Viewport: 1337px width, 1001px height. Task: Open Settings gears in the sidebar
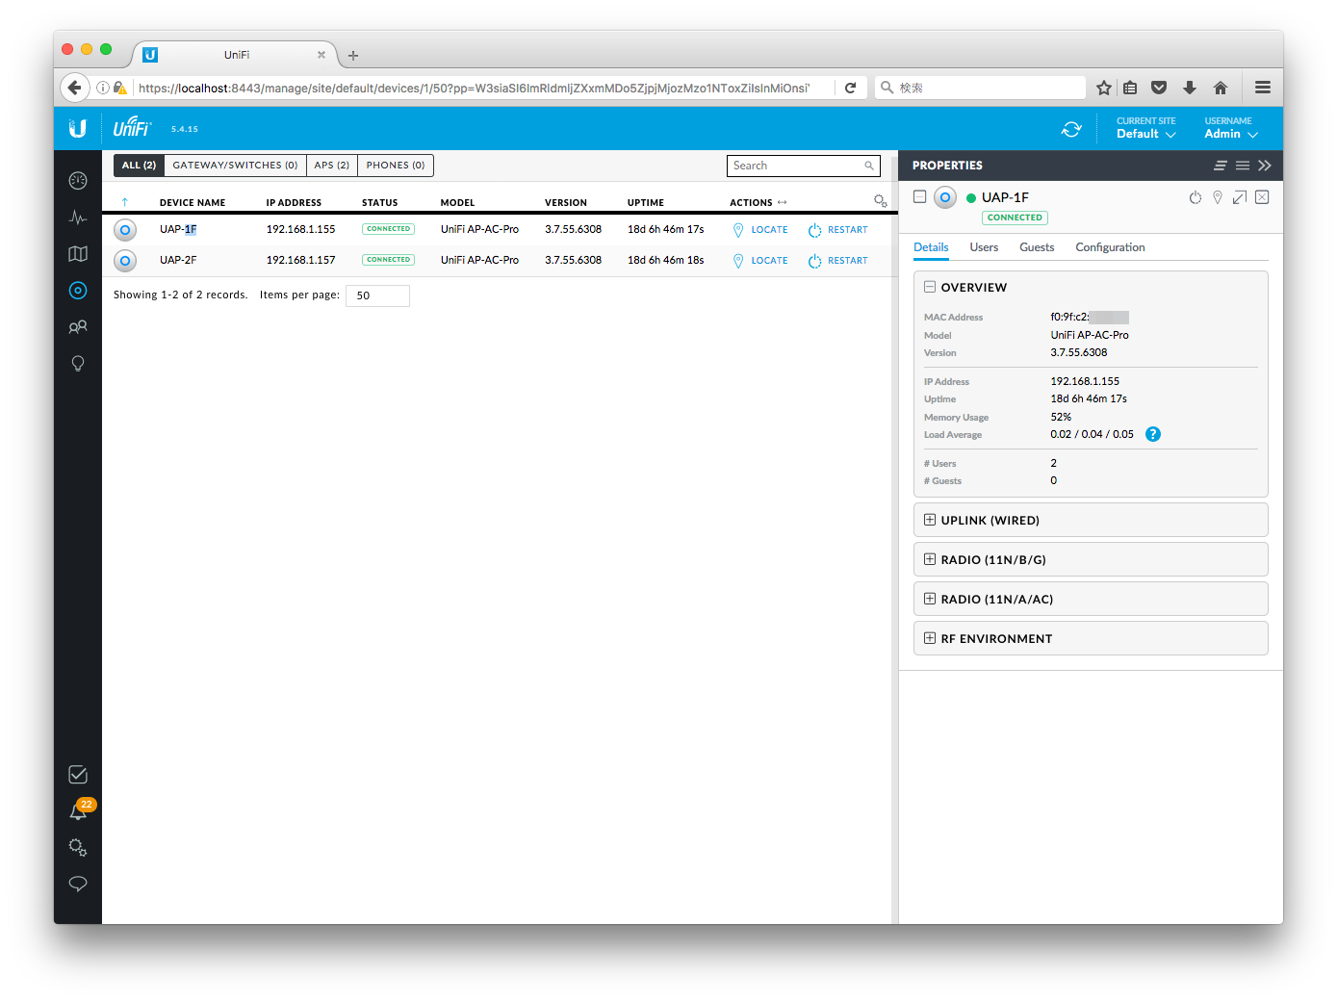pyautogui.click(x=78, y=848)
